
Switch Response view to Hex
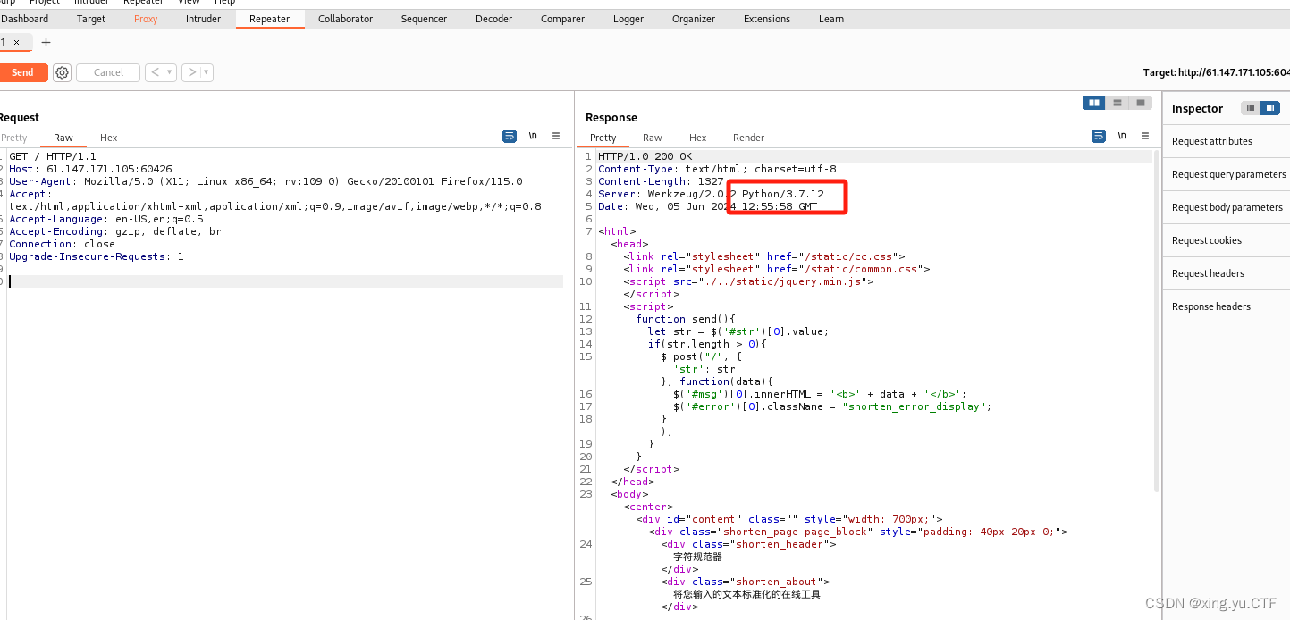click(698, 138)
